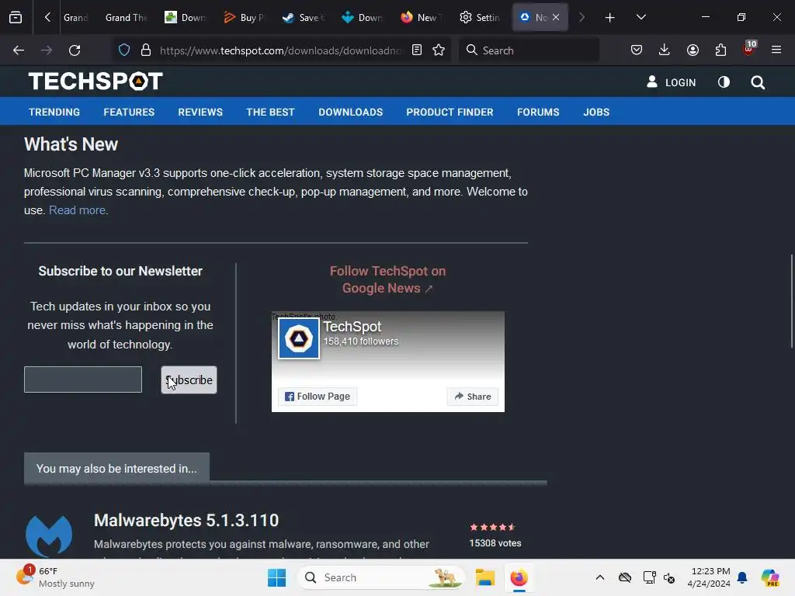
Task: Save page to Pocket
Action: tap(637, 50)
